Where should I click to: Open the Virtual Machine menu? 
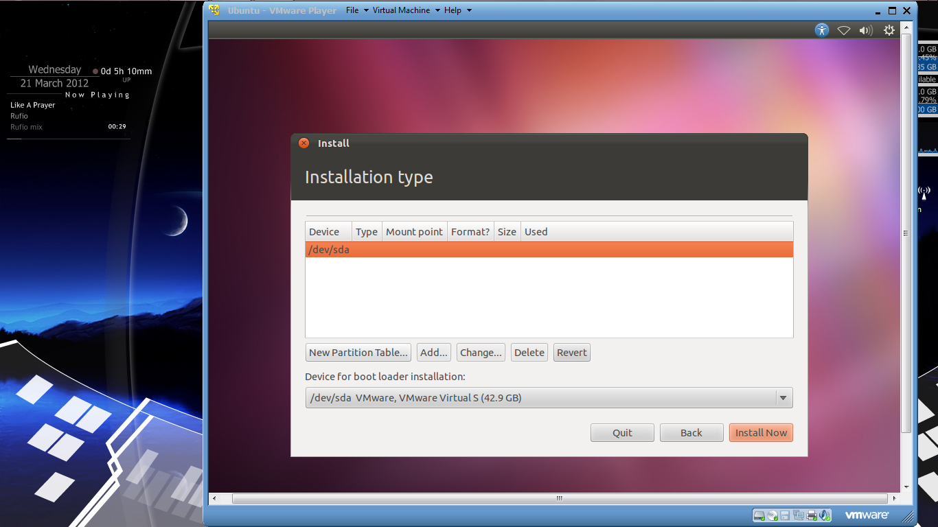pyautogui.click(x=401, y=10)
